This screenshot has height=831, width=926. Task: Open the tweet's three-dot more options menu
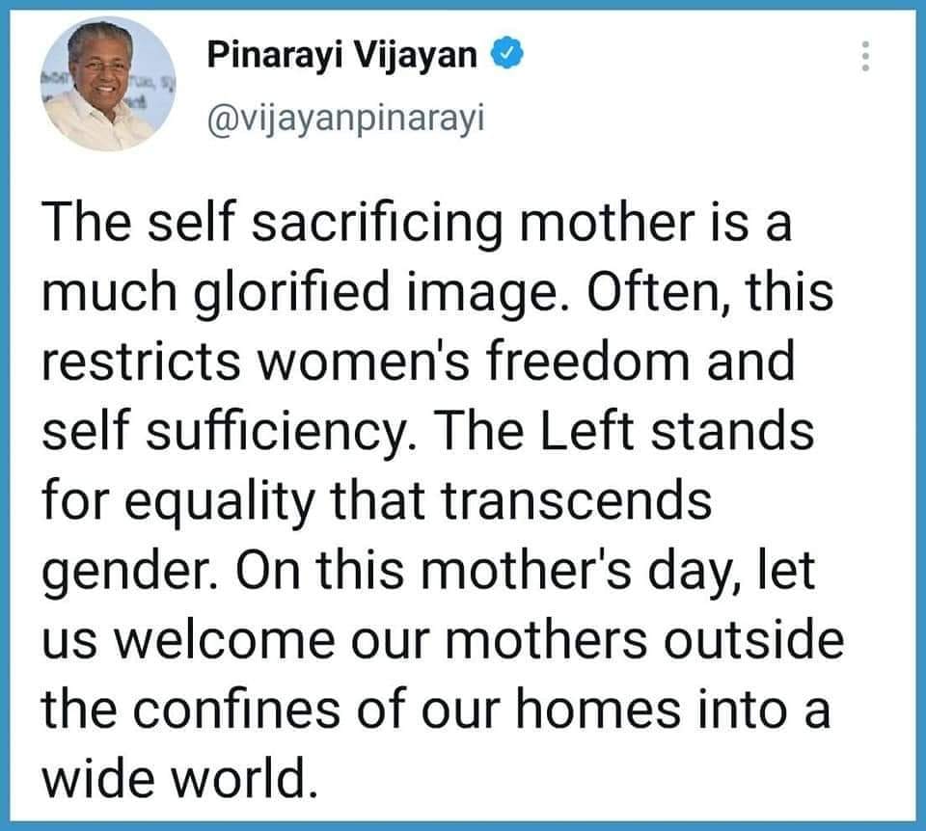pos(864,58)
